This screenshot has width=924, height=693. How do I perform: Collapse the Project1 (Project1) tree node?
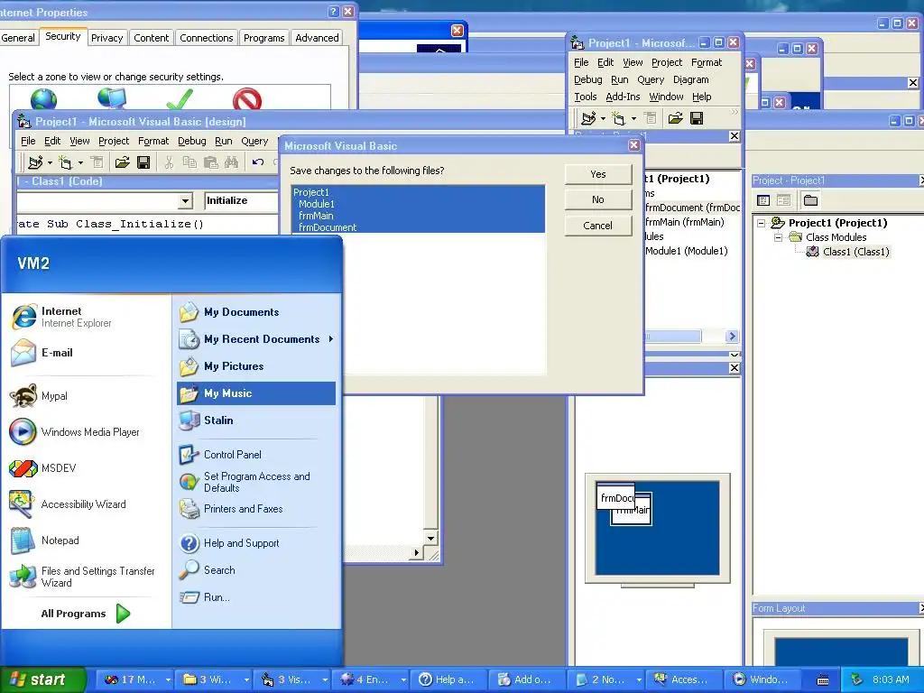click(x=761, y=223)
